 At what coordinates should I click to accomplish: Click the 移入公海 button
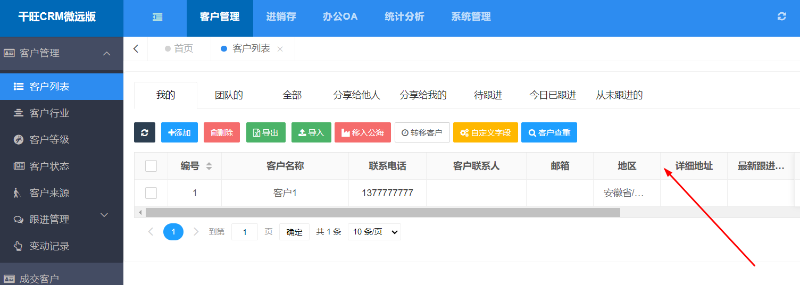coord(363,132)
